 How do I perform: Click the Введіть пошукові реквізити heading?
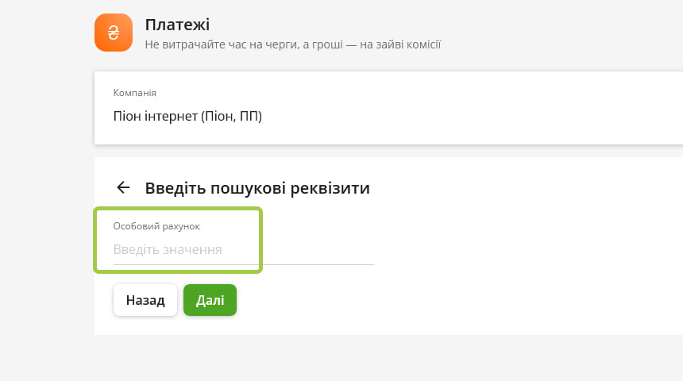pos(257,188)
